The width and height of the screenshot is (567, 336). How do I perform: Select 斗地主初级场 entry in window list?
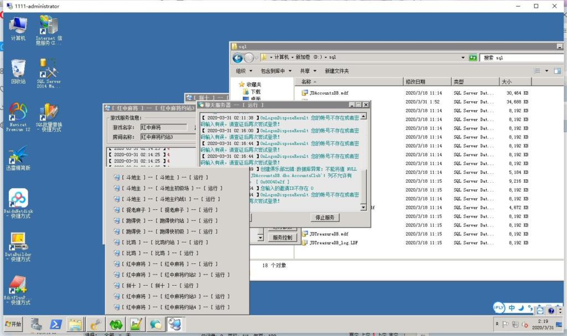pos(170,188)
